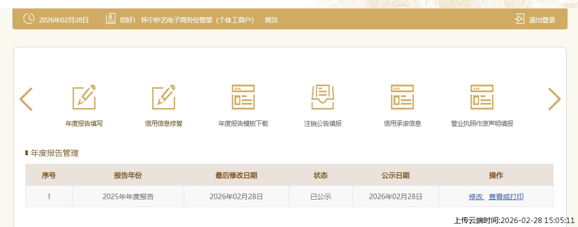This screenshot has width=578, height=227.
Task: Click the user profile icon in header
Action: [110, 19]
